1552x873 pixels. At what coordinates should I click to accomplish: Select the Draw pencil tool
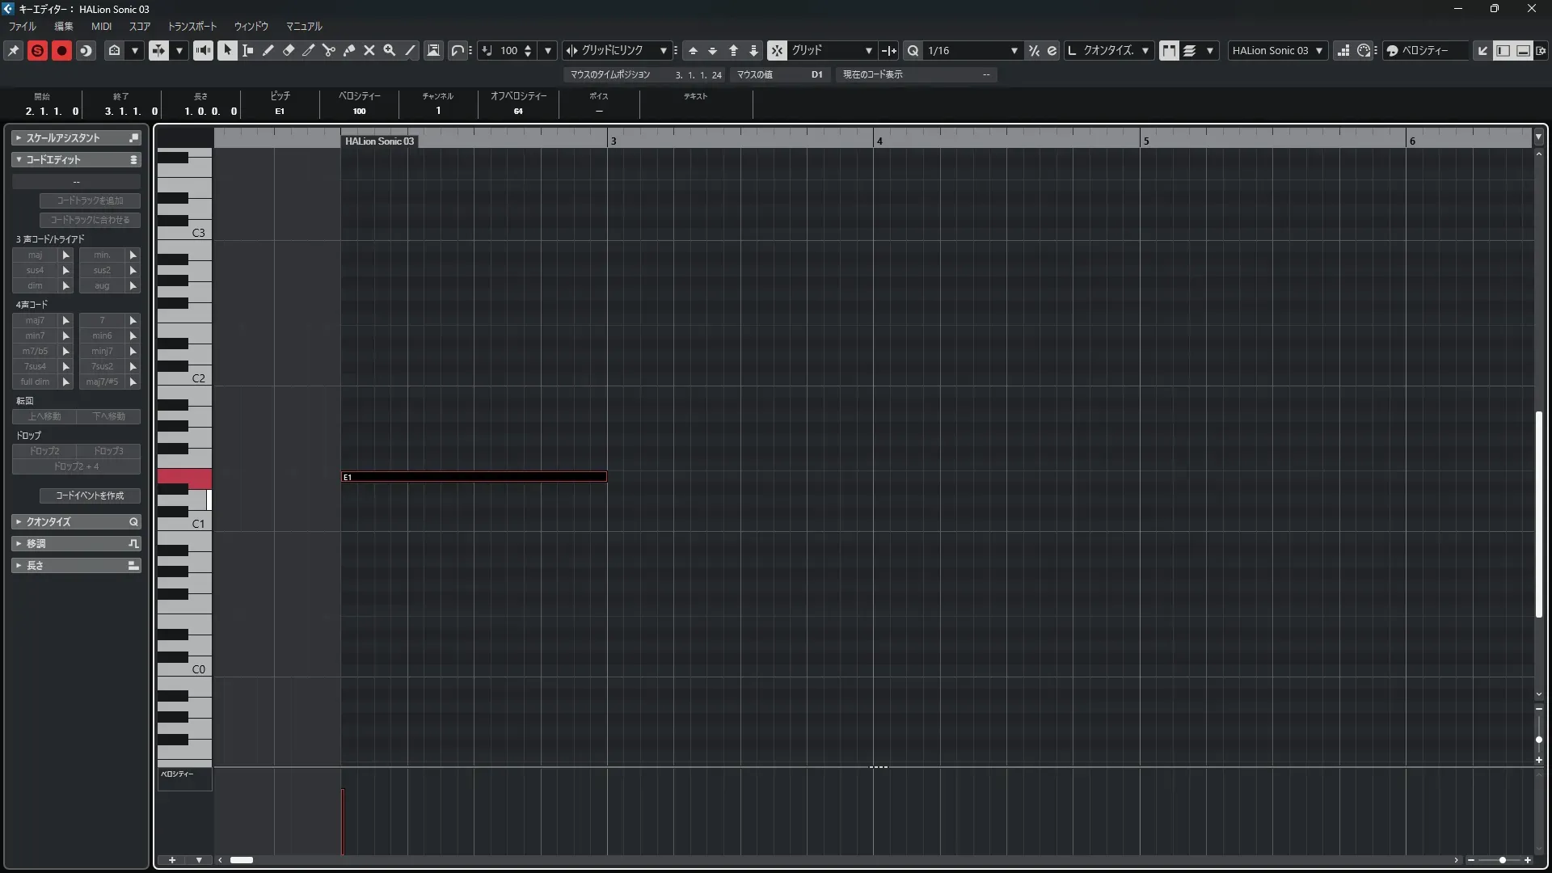pos(268,50)
